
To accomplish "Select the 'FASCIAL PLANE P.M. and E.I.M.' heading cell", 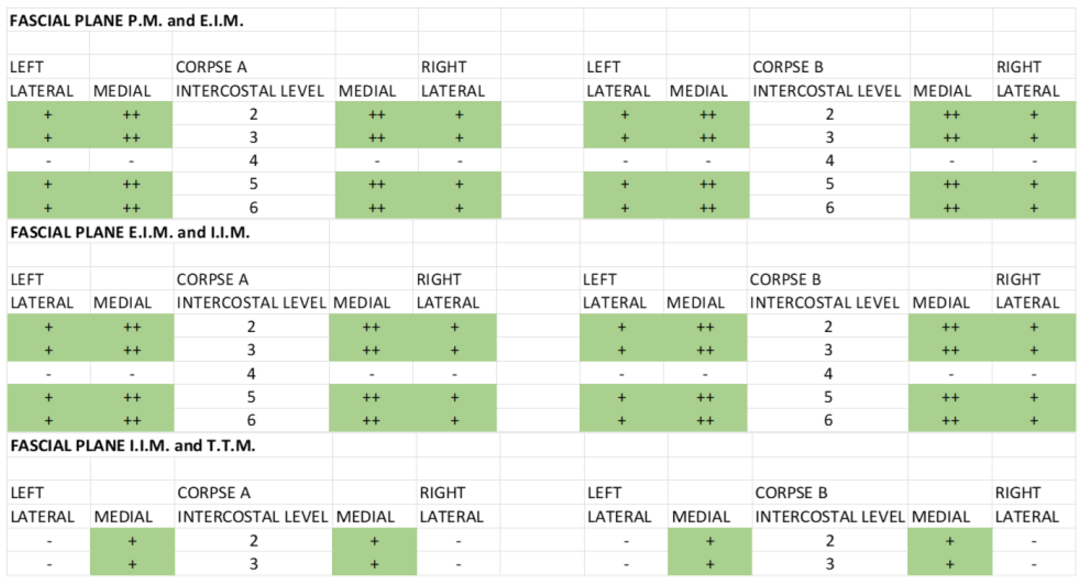I will click(x=126, y=20).
